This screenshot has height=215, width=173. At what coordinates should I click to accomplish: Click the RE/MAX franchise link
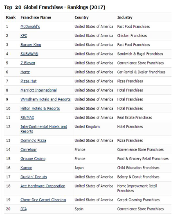point(27,117)
